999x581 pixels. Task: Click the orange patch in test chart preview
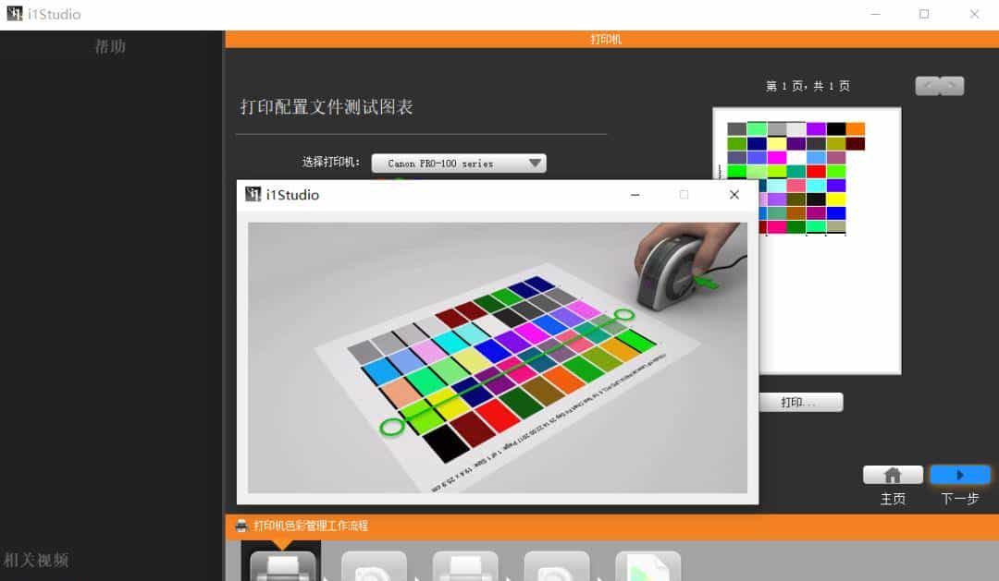pyautogui.click(x=855, y=129)
